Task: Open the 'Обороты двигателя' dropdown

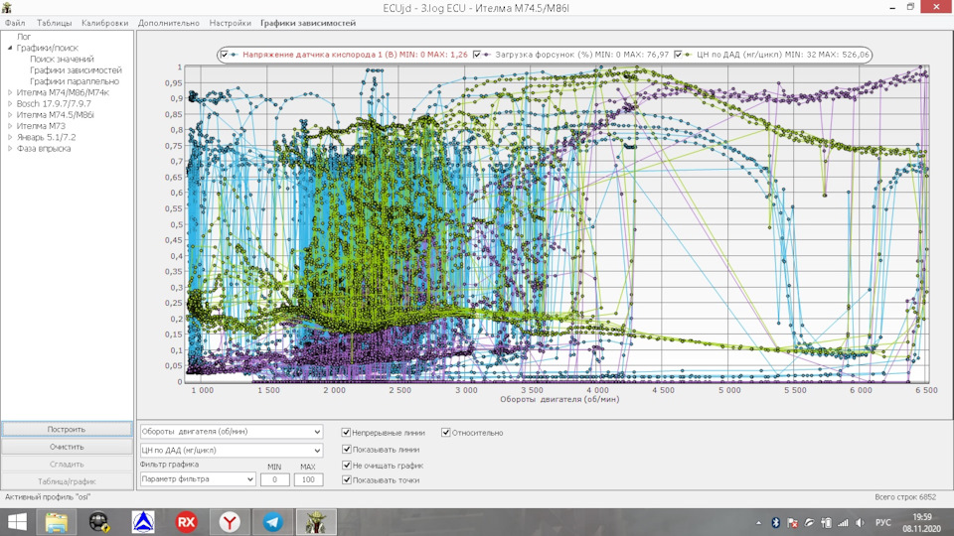Action: [x=232, y=432]
